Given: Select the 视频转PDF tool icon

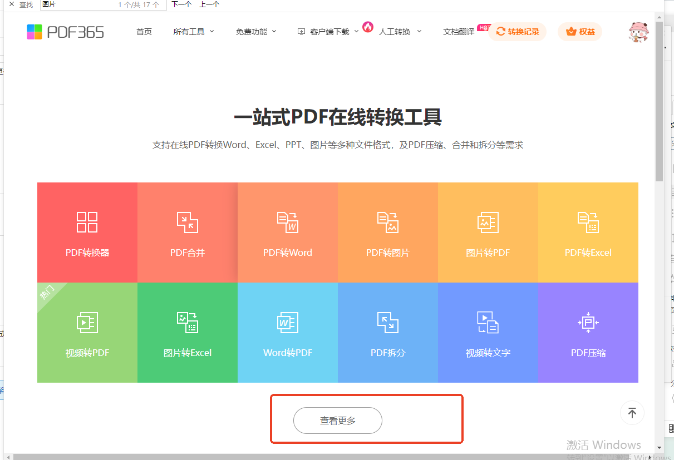Looking at the screenshot, I should [x=87, y=322].
